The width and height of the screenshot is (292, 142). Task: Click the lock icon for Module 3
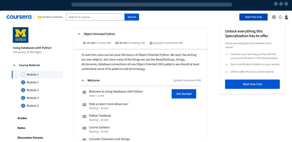tap(23, 90)
